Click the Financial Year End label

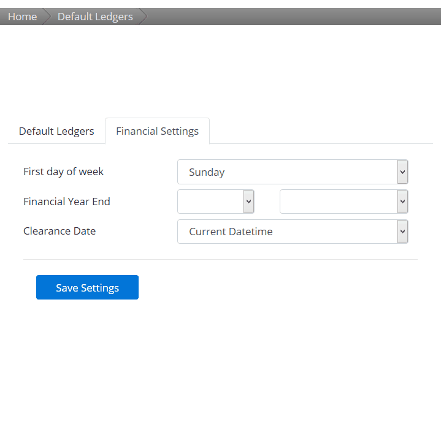[x=67, y=202]
